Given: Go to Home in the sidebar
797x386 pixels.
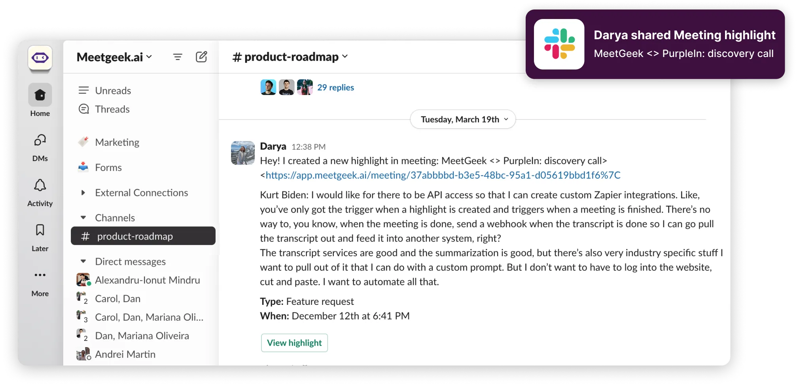Looking at the screenshot, I should (40, 100).
